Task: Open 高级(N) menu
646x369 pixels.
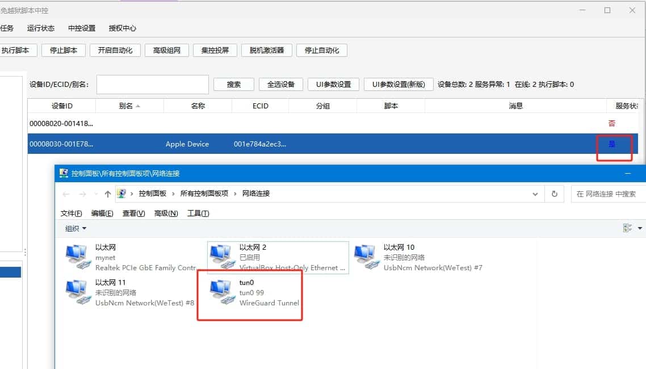Action: [x=166, y=213]
